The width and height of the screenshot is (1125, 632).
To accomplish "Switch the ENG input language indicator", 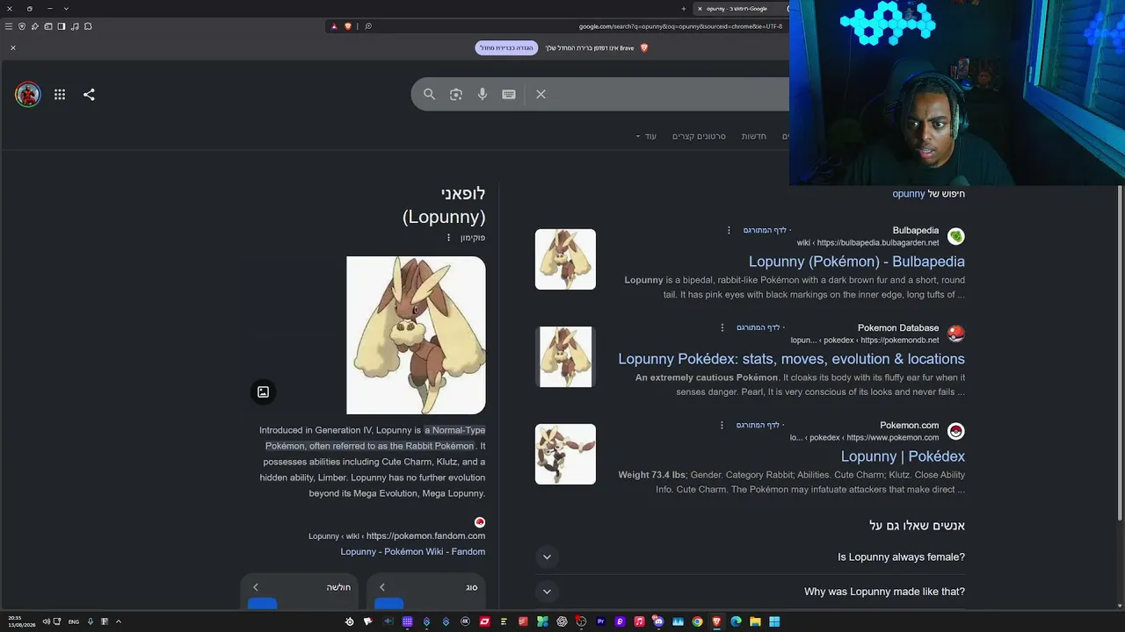I will click(74, 621).
